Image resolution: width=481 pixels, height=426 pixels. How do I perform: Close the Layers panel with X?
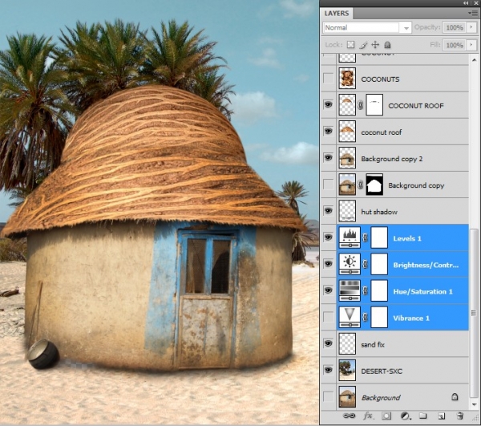[475, 2]
